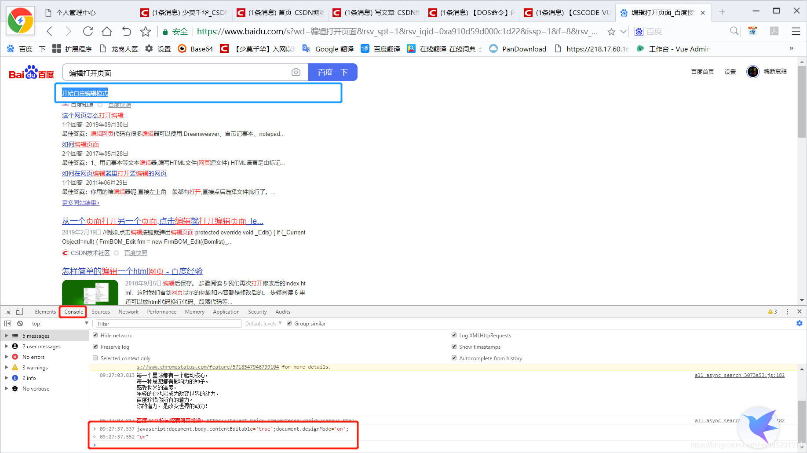Viewport: 807px width, 453px height.
Task: Open the DevTools three-dot more menu
Action: pos(787,311)
